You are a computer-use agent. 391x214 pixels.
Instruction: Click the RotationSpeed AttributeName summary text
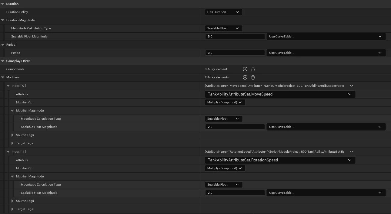coord(274,152)
